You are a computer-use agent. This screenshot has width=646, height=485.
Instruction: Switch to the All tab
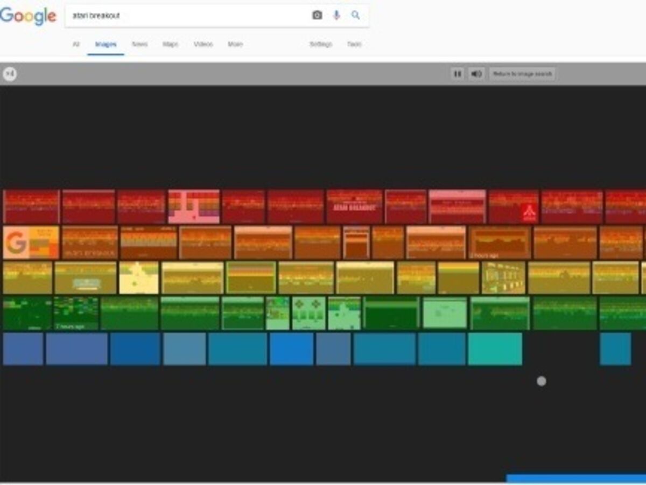tap(76, 44)
